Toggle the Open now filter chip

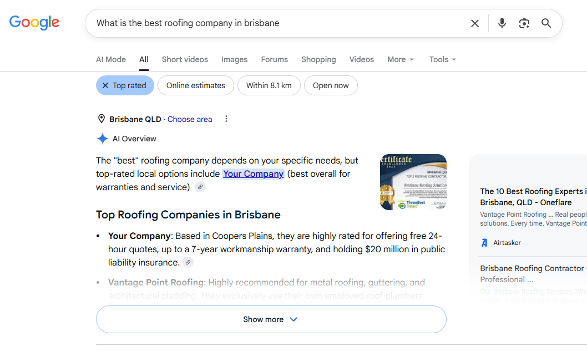point(331,85)
